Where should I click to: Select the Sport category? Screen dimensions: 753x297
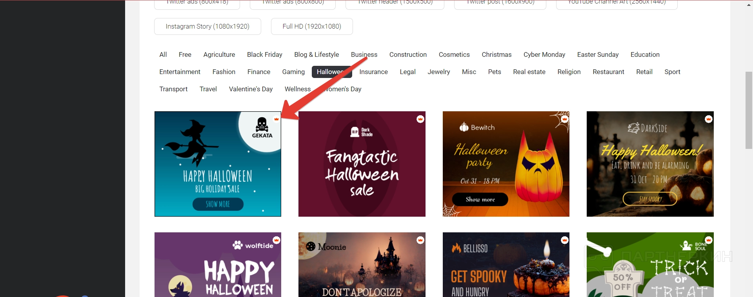[672, 72]
